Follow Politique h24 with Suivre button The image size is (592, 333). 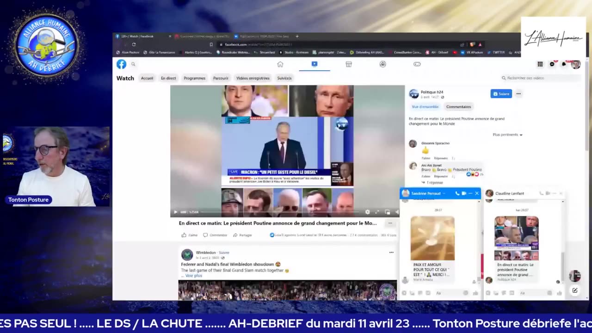pos(501,93)
